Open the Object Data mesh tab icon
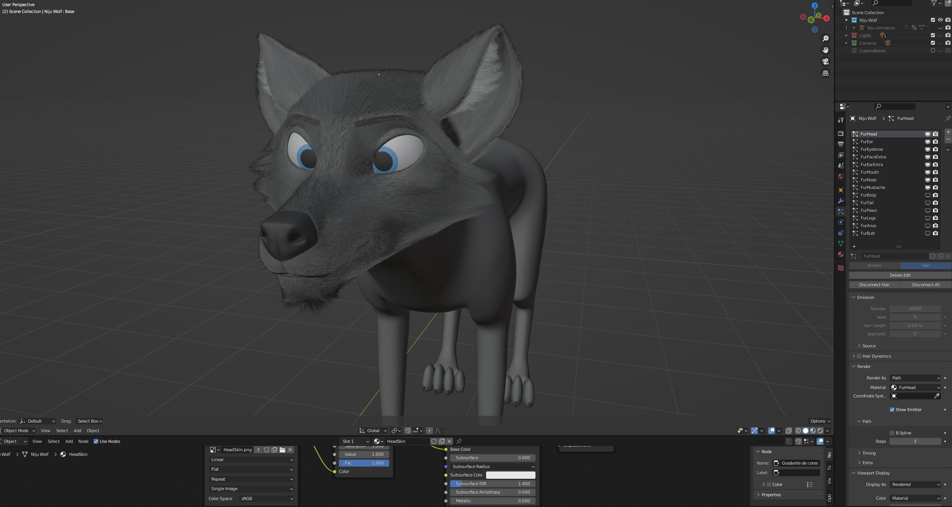The height and width of the screenshot is (507, 952). coord(840,244)
